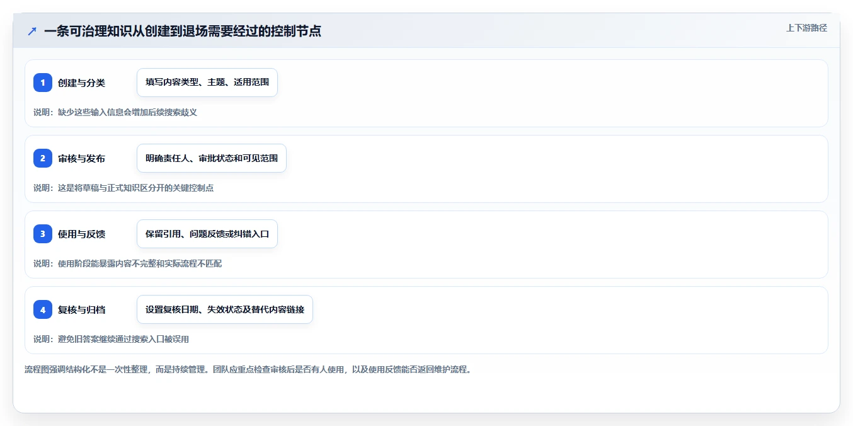This screenshot has width=853, height=426.
Task: Click step number 3 badge
Action: click(43, 234)
